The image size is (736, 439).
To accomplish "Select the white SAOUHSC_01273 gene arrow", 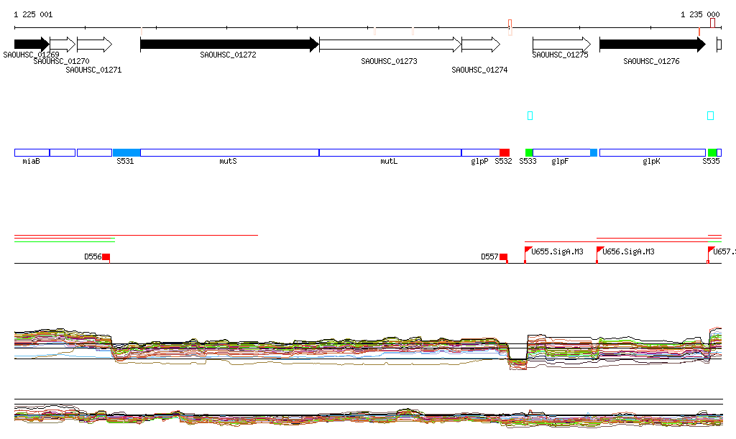I will 390,45.
